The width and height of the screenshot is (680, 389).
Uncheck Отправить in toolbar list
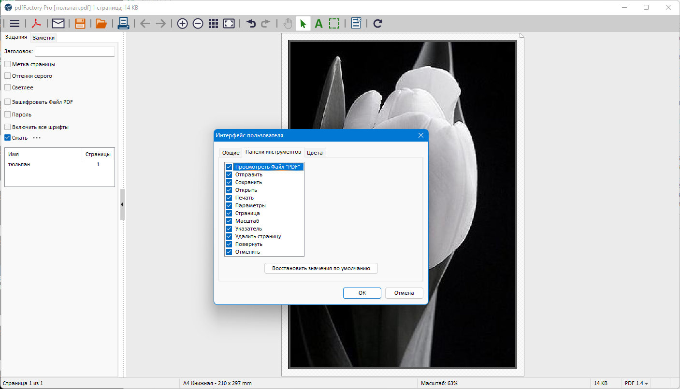pos(229,174)
